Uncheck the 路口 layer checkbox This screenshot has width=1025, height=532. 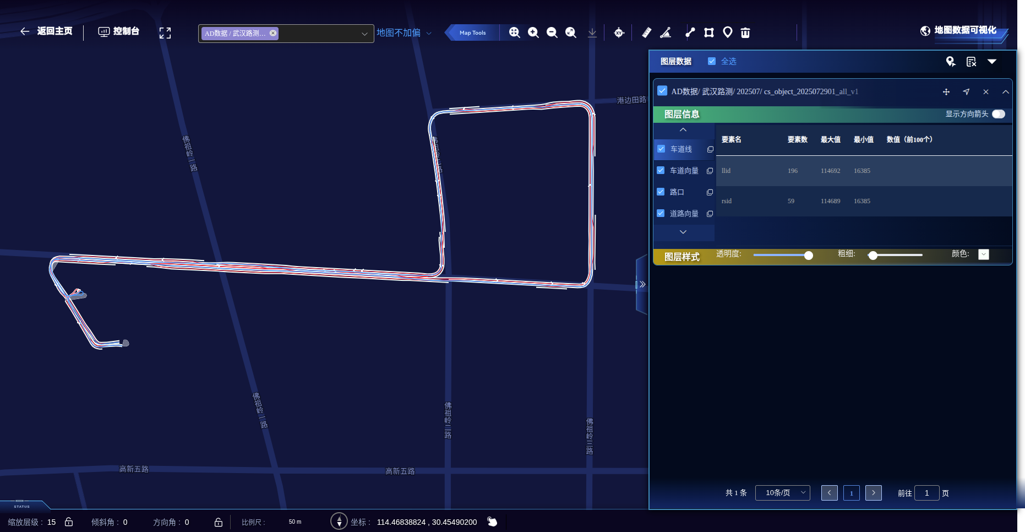click(661, 192)
